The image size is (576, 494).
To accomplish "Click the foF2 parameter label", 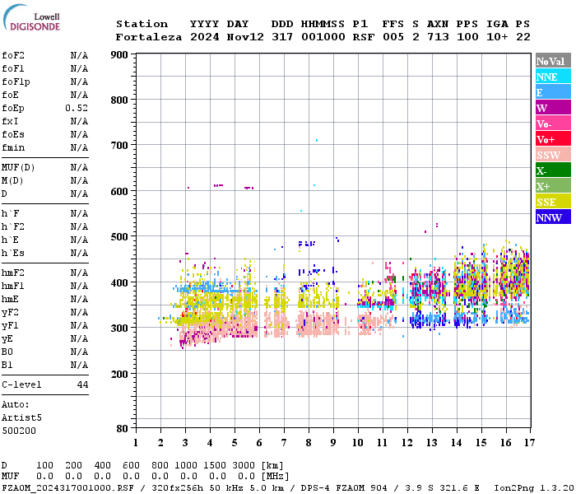I will click(13, 55).
